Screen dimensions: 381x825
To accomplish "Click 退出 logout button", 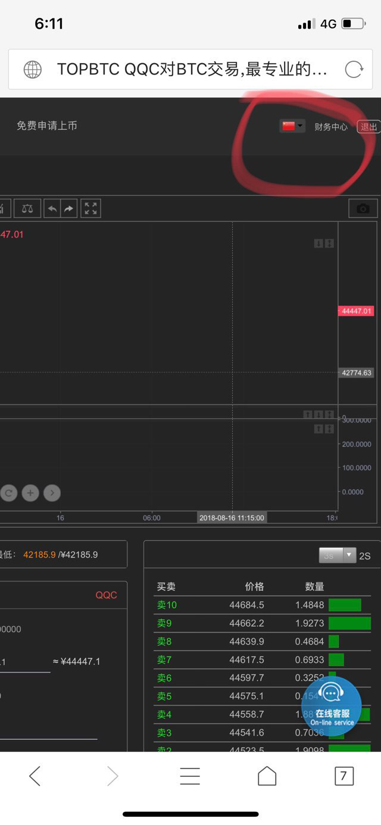I will pyautogui.click(x=368, y=127).
